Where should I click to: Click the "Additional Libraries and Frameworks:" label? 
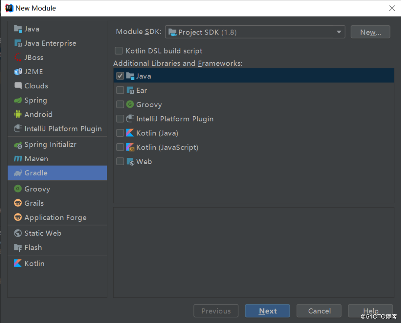pos(178,63)
